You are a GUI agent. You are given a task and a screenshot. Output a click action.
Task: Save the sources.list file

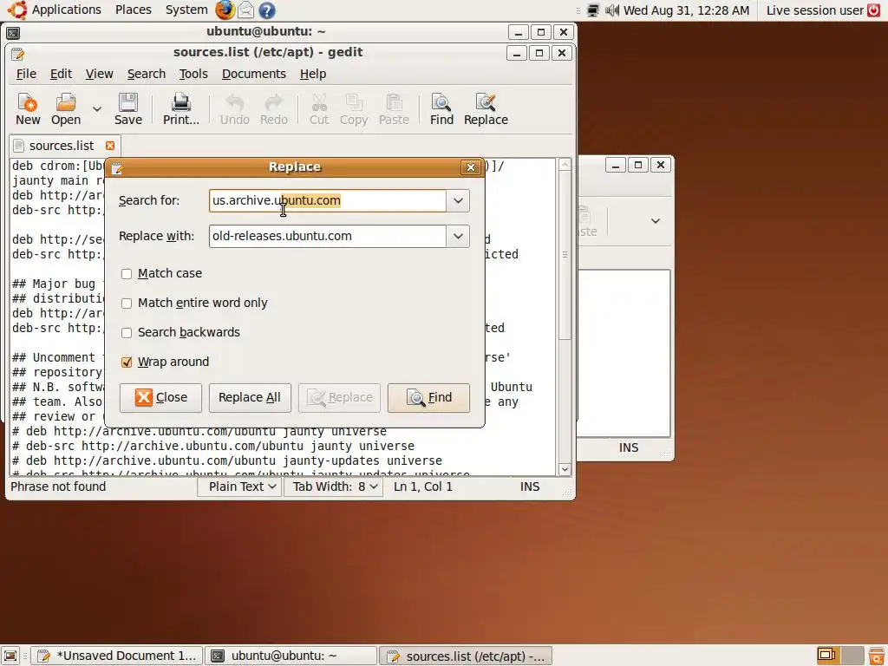pyautogui.click(x=128, y=109)
